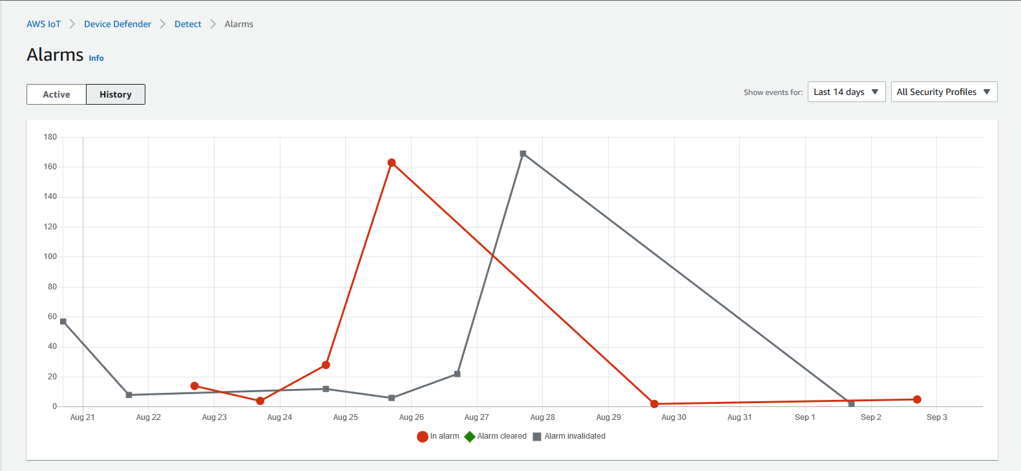
Task: Click the green Alarm cleared legend diamond
Action: [x=468, y=436]
